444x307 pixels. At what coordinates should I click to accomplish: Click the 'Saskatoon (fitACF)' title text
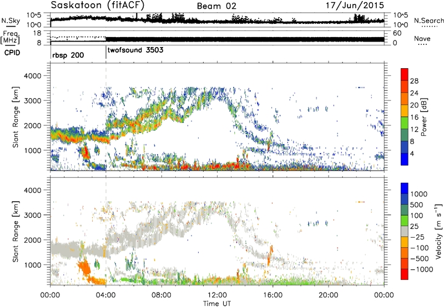pos(98,5)
